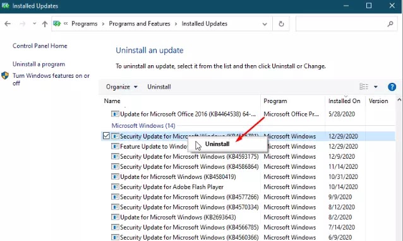Screen dimensions: 403x241
Task: Expand the address bar history dropdown
Action: pyautogui.click(x=265, y=24)
